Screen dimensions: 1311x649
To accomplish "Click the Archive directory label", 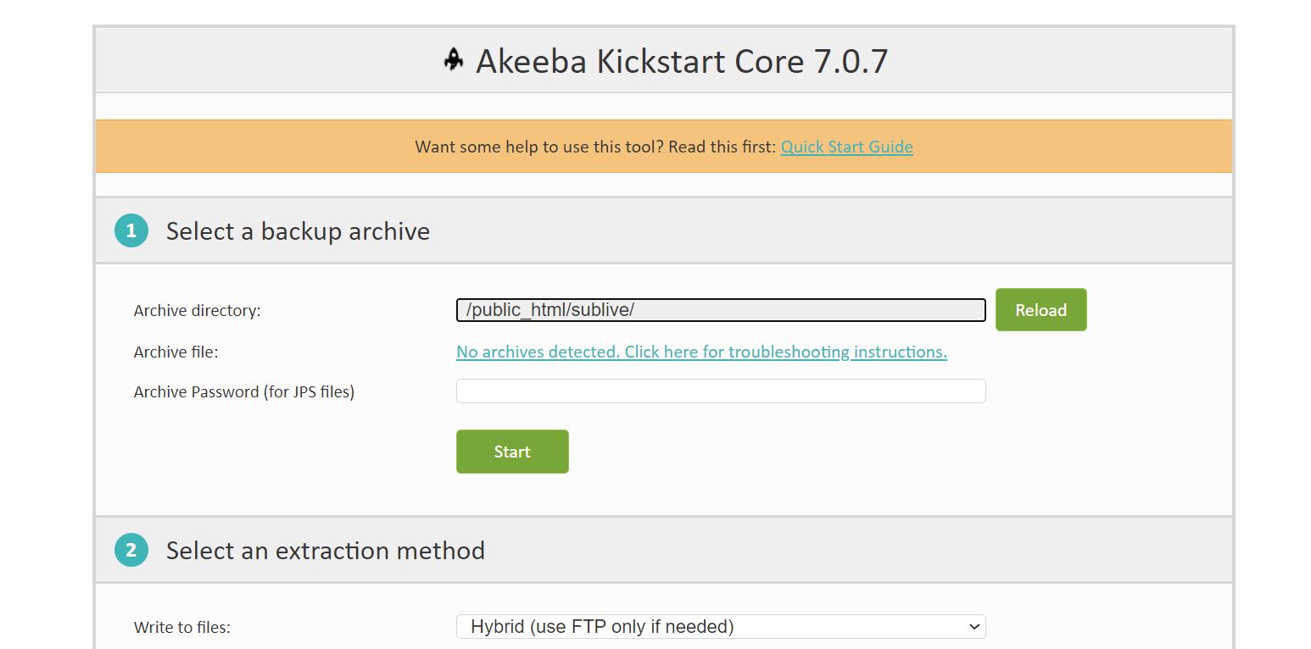I will (197, 311).
